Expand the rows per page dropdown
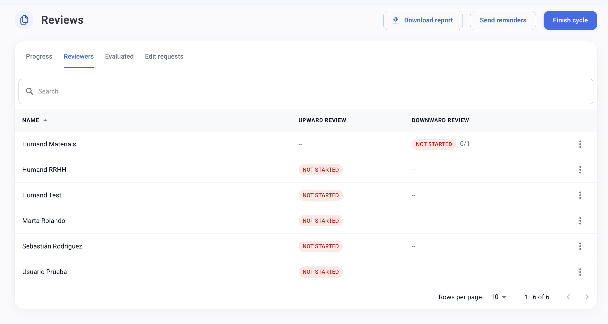 (498, 297)
